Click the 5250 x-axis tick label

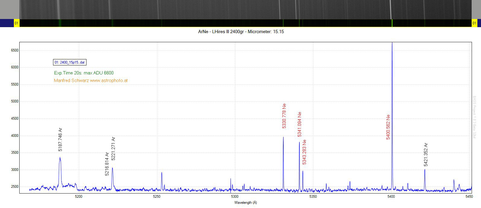point(157,197)
